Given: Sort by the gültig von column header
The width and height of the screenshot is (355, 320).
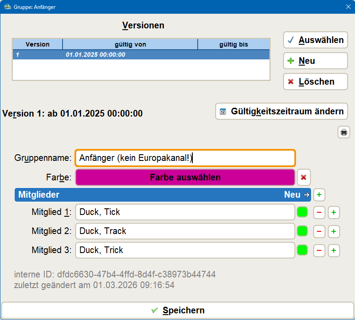Looking at the screenshot, I should [130, 44].
